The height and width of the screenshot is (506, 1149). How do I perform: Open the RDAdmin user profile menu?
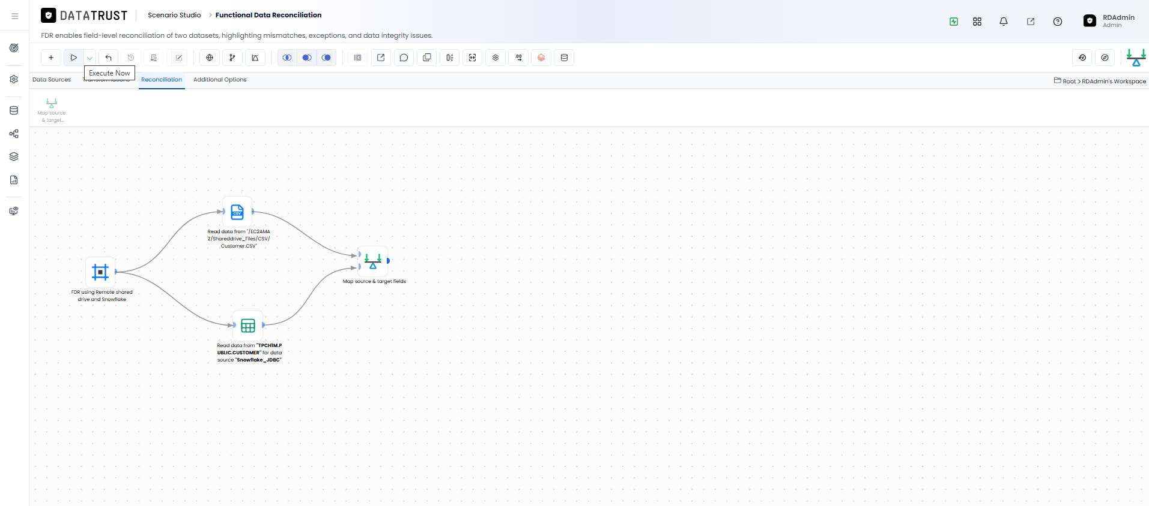pyautogui.click(x=1109, y=21)
